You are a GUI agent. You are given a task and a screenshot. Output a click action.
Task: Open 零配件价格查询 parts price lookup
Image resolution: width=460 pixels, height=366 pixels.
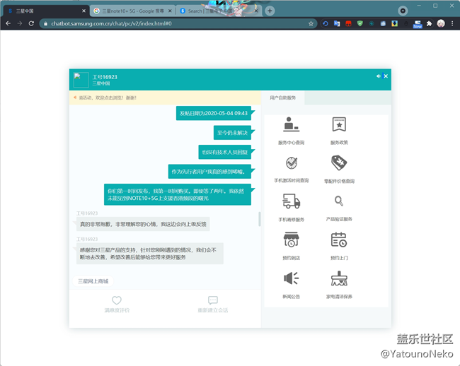click(339, 163)
